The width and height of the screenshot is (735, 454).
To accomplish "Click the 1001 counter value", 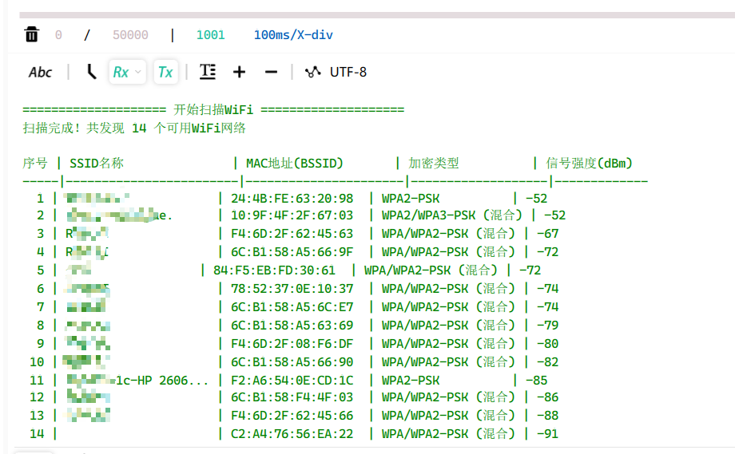I will click(x=210, y=35).
